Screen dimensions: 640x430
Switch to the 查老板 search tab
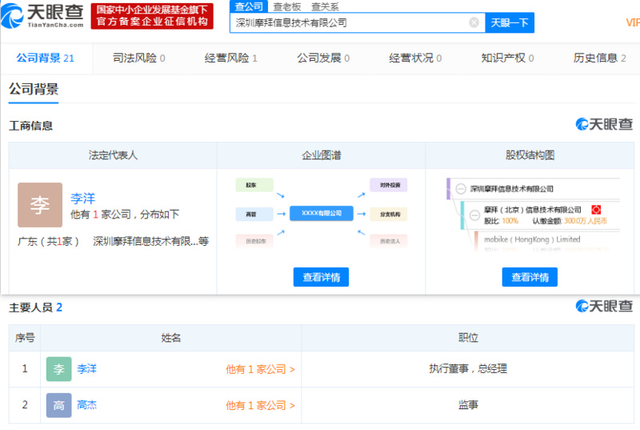click(287, 7)
